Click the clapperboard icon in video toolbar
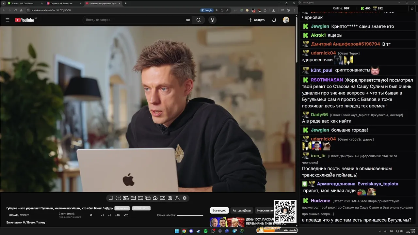Screen dimensions: 418x235 point(133,198)
